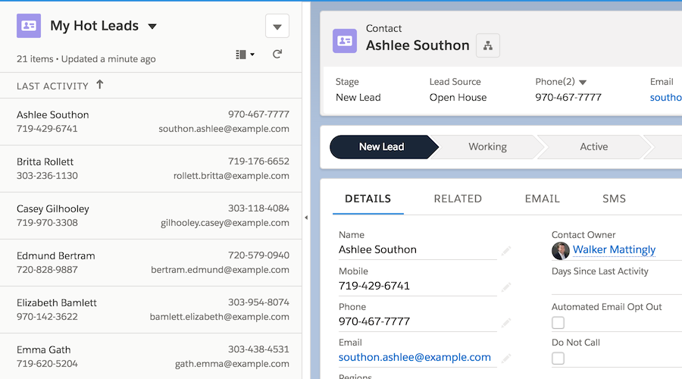Open the list display options icon
The height and width of the screenshot is (379, 682).
[245, 55]
